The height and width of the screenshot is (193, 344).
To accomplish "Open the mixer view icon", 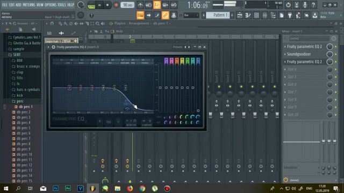I will tap(265, 16).
